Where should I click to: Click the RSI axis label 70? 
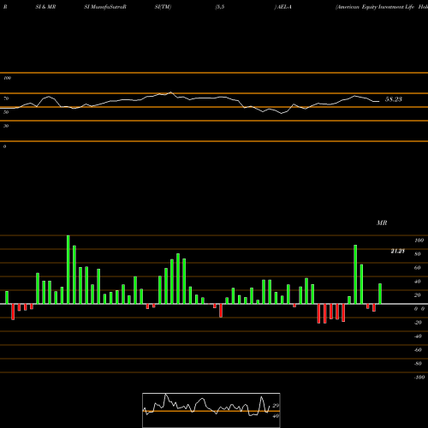[x=6, y=98]
